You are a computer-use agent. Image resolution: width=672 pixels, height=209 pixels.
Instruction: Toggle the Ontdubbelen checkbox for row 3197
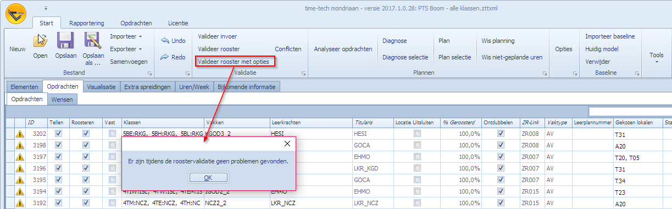coord(501,157)
